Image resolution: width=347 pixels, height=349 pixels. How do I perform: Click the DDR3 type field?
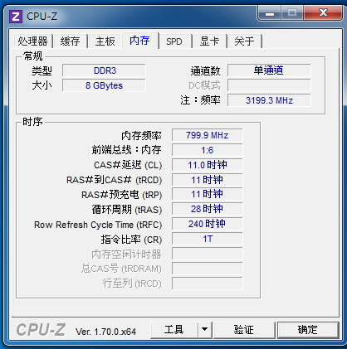tap(104, 70)
